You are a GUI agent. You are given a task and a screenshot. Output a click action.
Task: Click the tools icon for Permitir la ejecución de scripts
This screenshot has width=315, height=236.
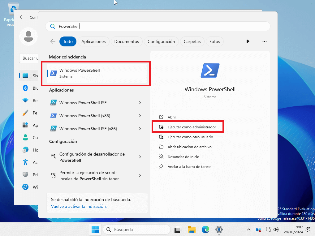click(53, 175)
